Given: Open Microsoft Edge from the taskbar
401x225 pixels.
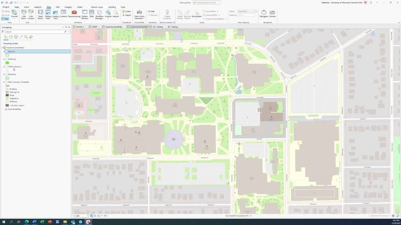Looking at the screenshot, I should pos(27,222).
